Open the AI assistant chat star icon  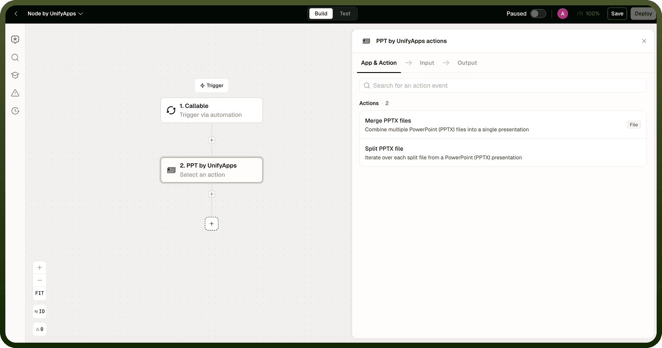point(15,40)
